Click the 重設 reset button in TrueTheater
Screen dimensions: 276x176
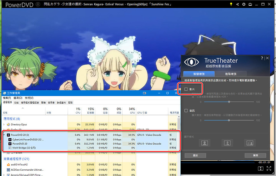[195, 155]
